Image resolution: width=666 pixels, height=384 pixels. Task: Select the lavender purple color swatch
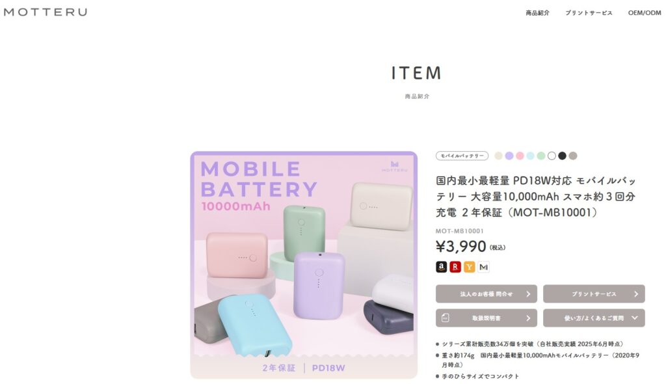coord(509,156)
